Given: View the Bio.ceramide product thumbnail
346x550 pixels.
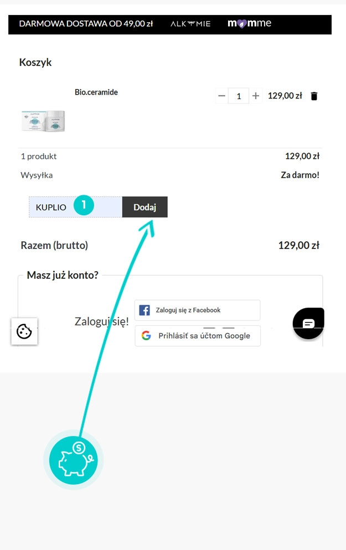Looking at the screenshot, I should (43, 121).
